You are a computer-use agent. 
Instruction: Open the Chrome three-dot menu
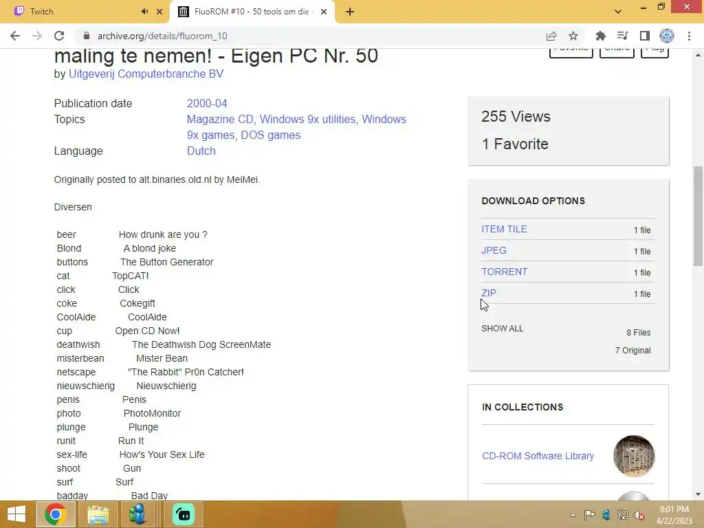coord(689,36)
